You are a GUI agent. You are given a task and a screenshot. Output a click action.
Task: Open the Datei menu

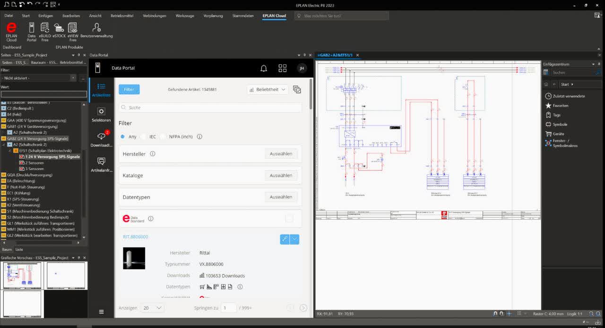pos(9,16)
